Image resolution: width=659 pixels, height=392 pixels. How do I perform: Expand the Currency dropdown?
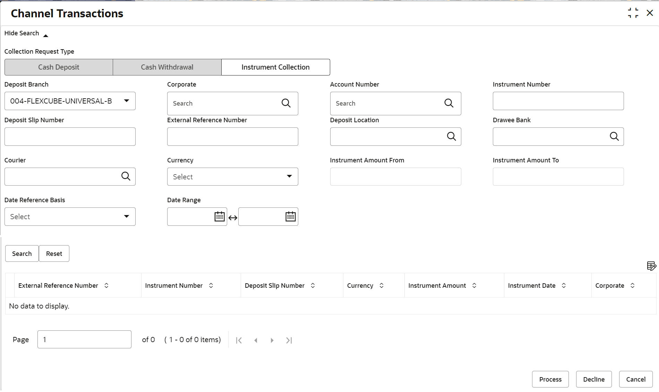[289, 176]
